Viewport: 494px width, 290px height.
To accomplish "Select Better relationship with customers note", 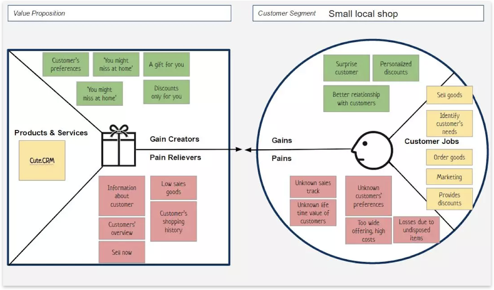I will tap(356, 99).
